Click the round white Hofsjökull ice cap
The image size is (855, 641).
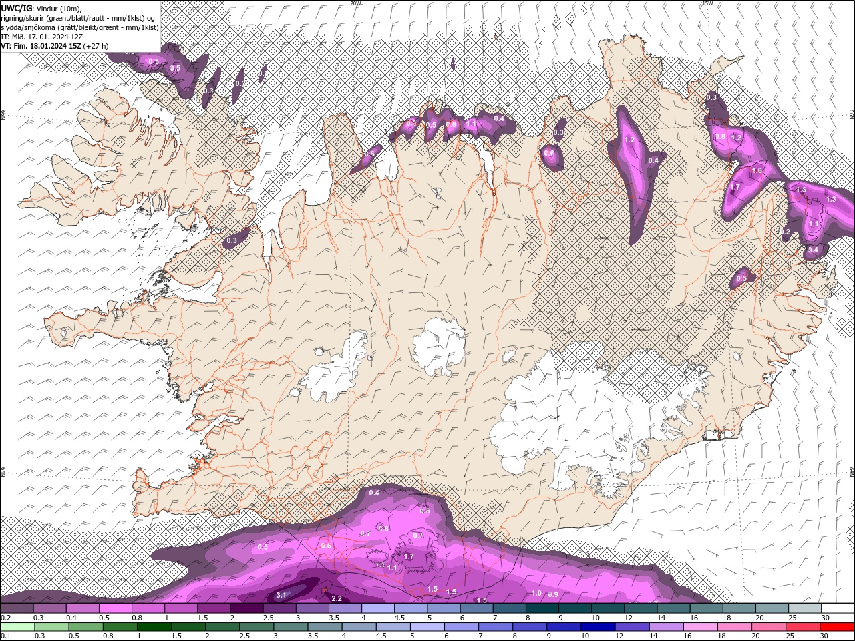coord(439,345)
